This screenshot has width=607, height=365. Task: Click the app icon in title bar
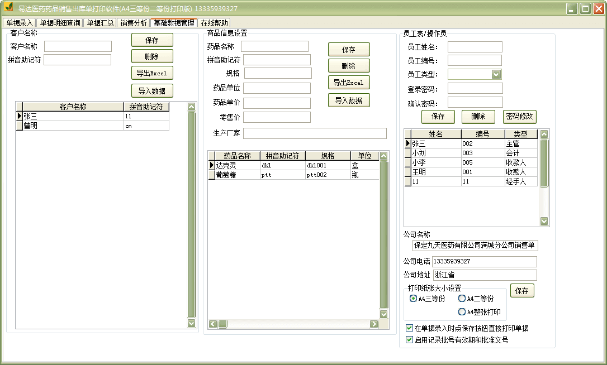click(x=8, y=8)
